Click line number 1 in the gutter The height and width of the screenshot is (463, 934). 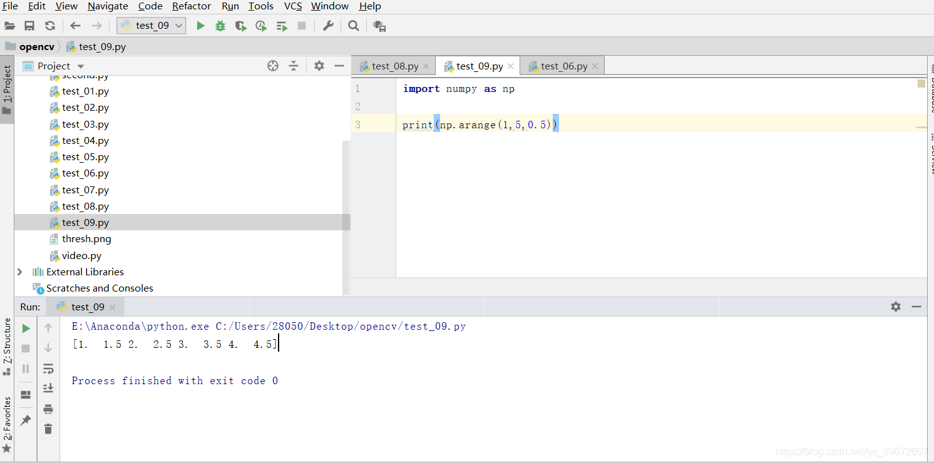pyautogui.click(x=357, y=89)
